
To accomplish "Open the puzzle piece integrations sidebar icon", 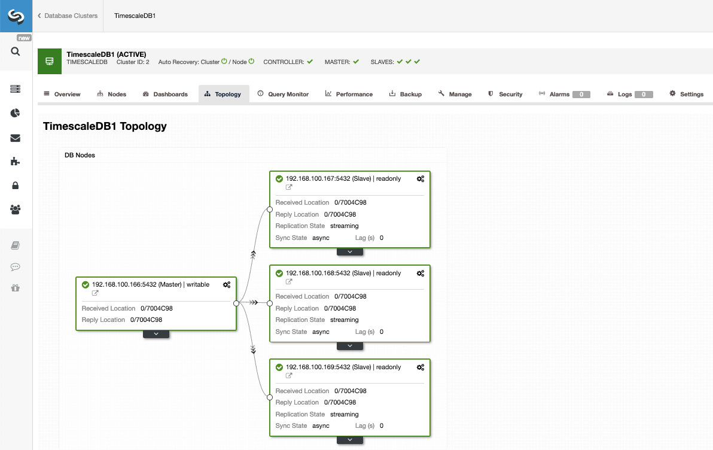I will (x=16, y=161).
